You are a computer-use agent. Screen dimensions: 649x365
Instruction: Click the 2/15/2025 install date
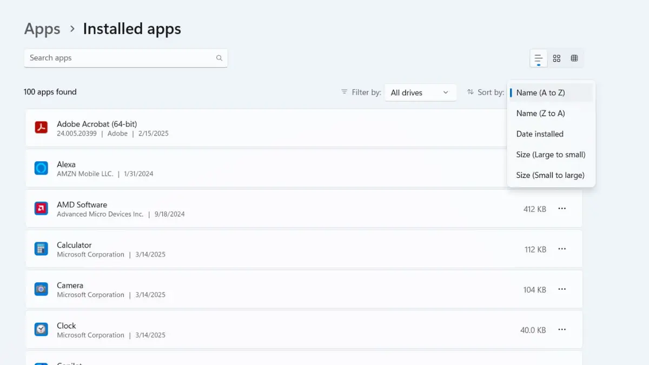pyautogui.click(x=153, y=134)
